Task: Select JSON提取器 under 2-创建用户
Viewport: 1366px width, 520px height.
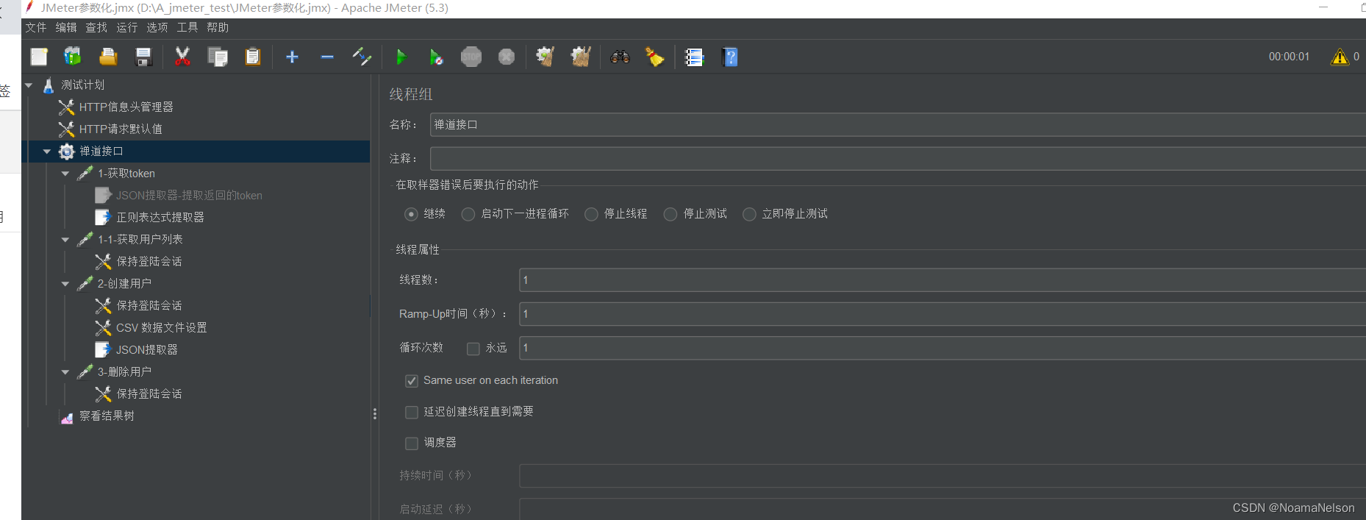Action: click(146, 350)
